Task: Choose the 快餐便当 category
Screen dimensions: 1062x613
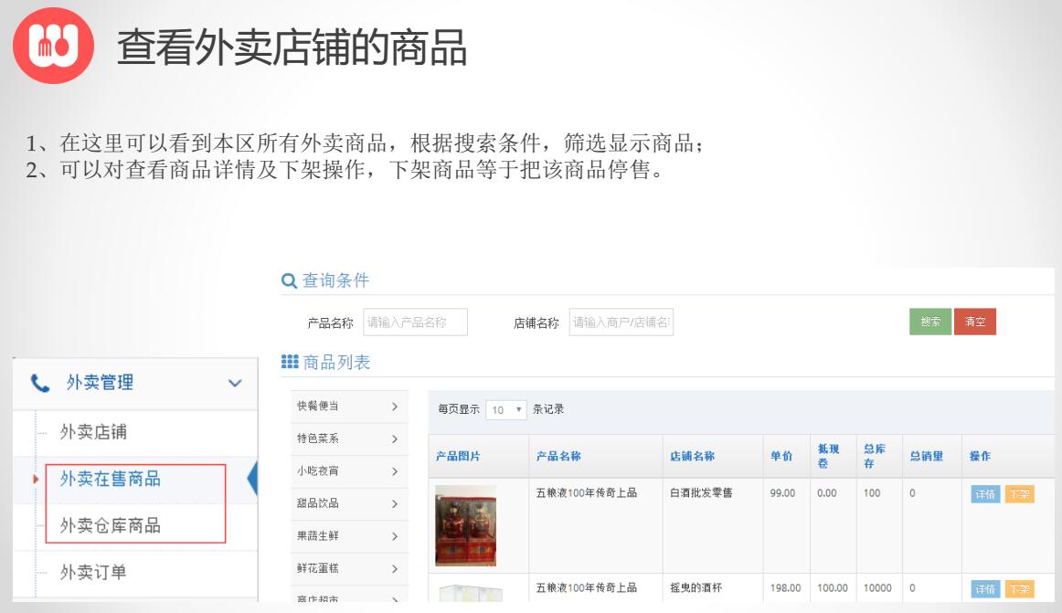Action: [349, 407]
